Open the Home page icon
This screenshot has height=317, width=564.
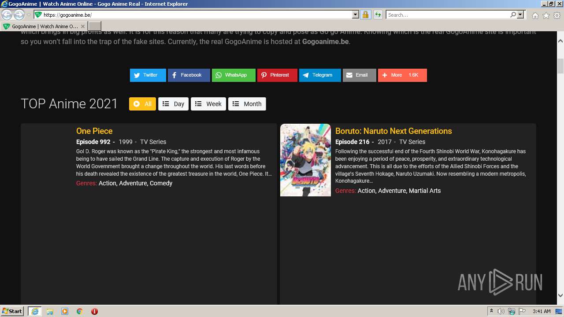[535, 15]
